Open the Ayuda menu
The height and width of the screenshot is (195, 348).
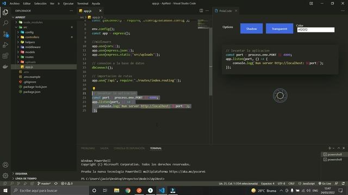[96, 4]
